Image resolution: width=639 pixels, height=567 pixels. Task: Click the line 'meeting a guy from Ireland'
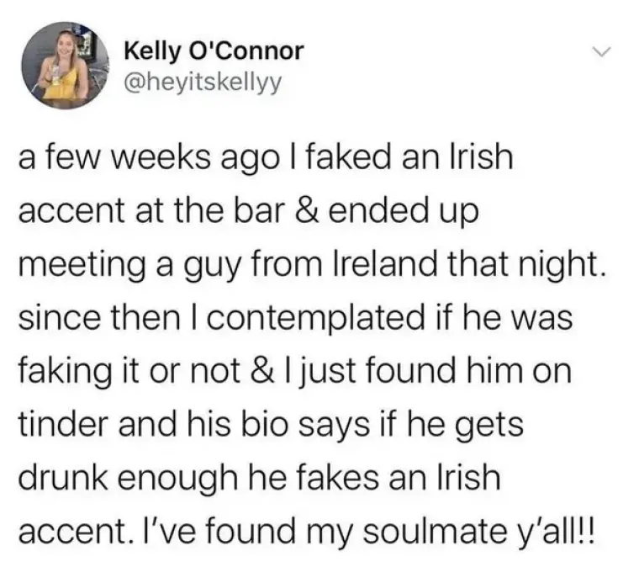pos(311,265)
